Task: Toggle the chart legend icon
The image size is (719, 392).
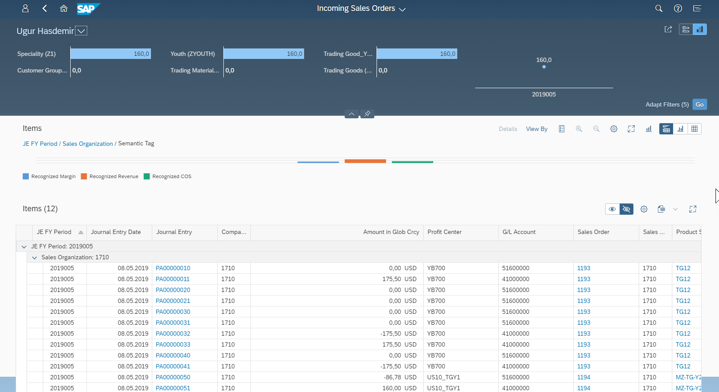Action: pos(562,129)
